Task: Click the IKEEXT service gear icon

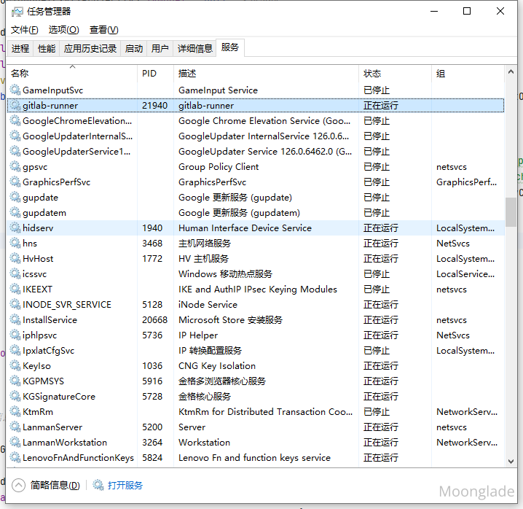Action: [x=15, y=290]
